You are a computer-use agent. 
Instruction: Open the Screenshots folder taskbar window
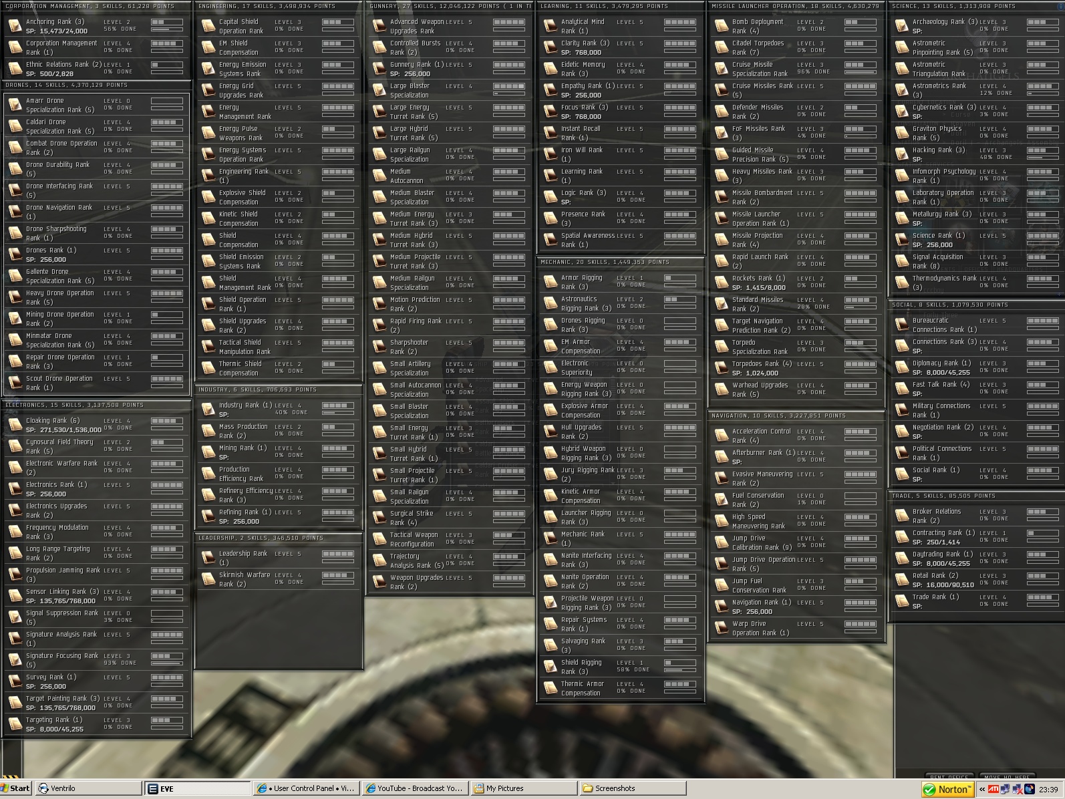[x=633, y=788]
